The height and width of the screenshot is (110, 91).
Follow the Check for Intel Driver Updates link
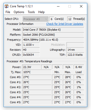pos(65,24)
